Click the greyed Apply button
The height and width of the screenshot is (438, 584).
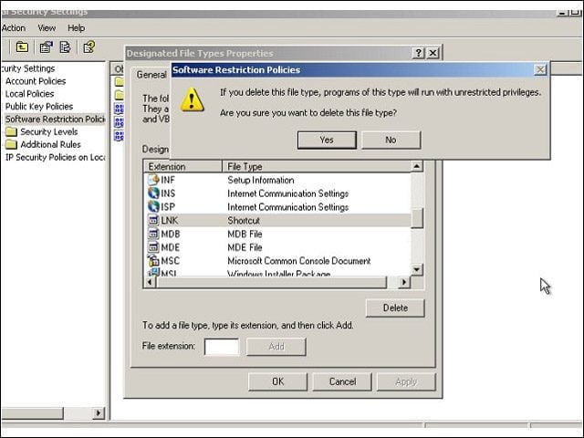point(406,381)
